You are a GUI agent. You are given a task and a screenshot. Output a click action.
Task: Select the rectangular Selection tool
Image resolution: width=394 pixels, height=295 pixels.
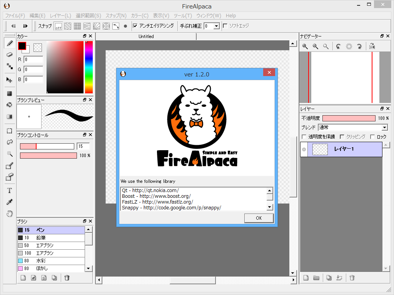[x=10, y=131]
